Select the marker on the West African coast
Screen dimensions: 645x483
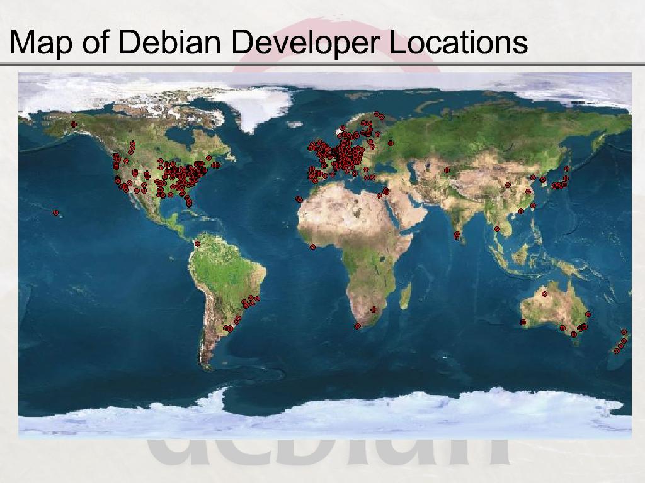coord(313,247)
